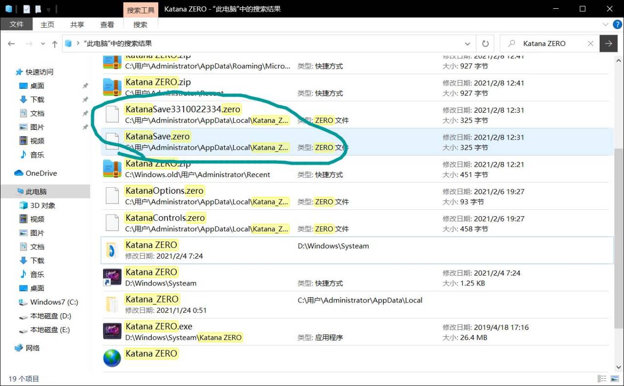Go forward with the right arrow
Viewport: 624px width, 386px height.
click(29, 43)
